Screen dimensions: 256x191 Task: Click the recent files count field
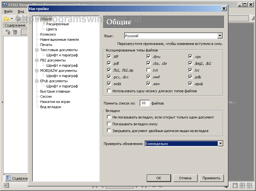point(145,103)
